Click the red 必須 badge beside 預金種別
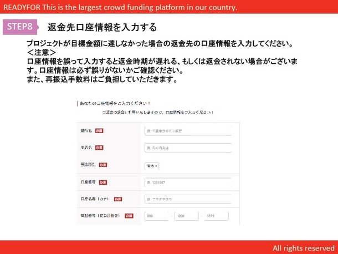 click(103, 165)
